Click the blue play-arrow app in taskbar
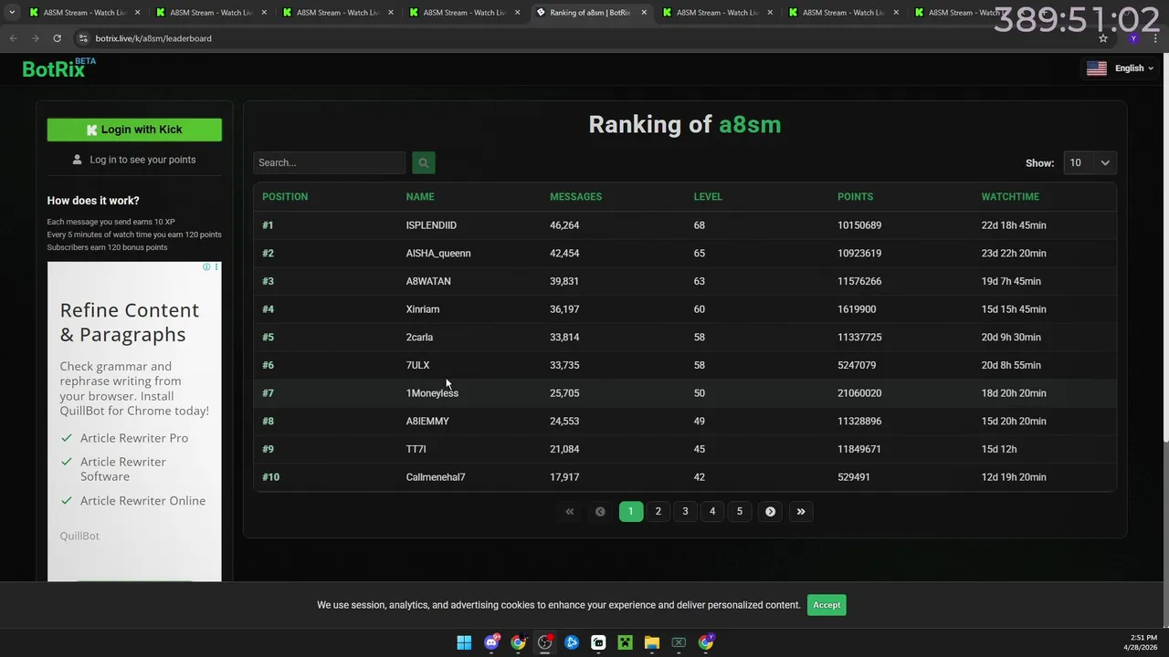Screen dimensions: 1169x657 [x=572, y=642]
